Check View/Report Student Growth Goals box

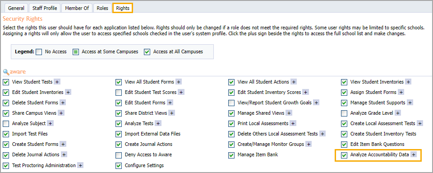tap(231, 103)
